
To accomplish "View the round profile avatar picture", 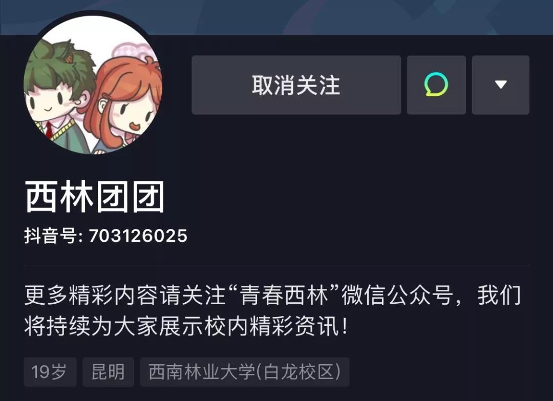I will [93, 85].
